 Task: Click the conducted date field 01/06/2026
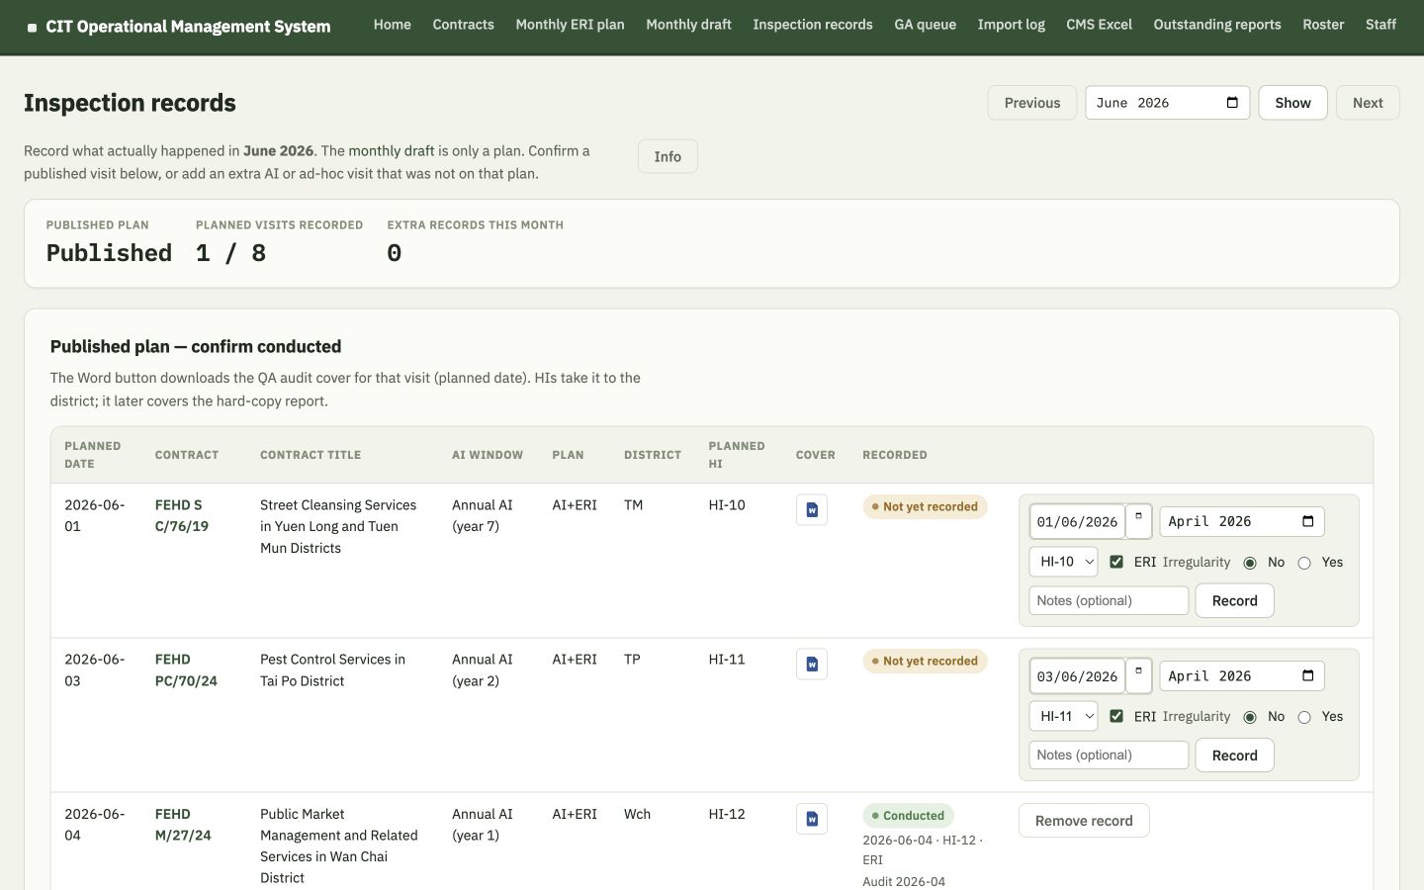[x=1077, y=522]
